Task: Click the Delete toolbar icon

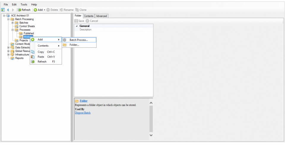Action: [48, 10]
